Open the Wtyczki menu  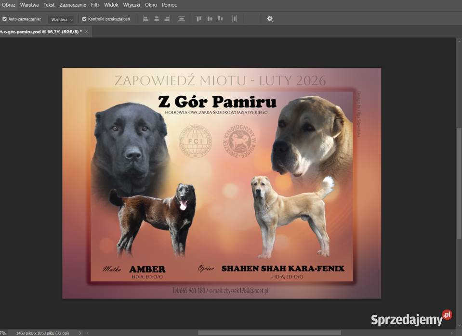[x=132, y=5]
